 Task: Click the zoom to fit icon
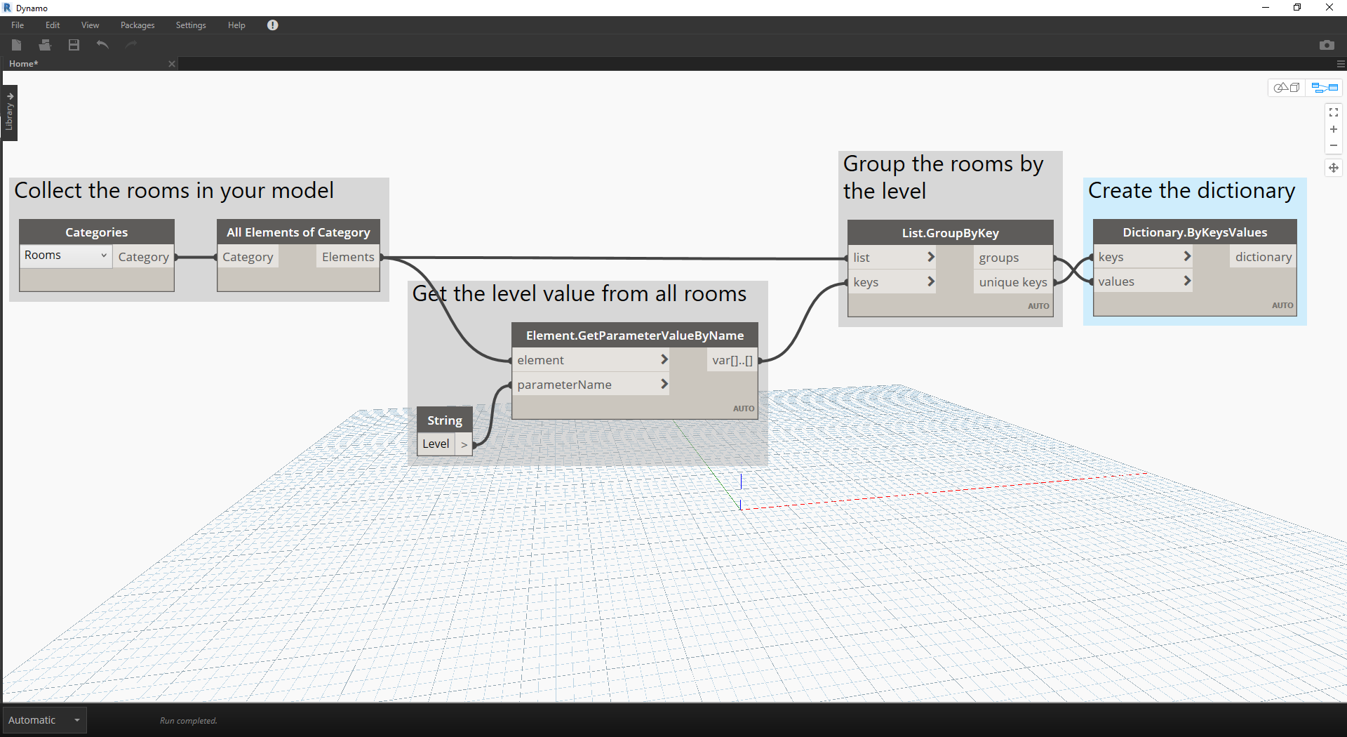click(x=1333, y=112)
